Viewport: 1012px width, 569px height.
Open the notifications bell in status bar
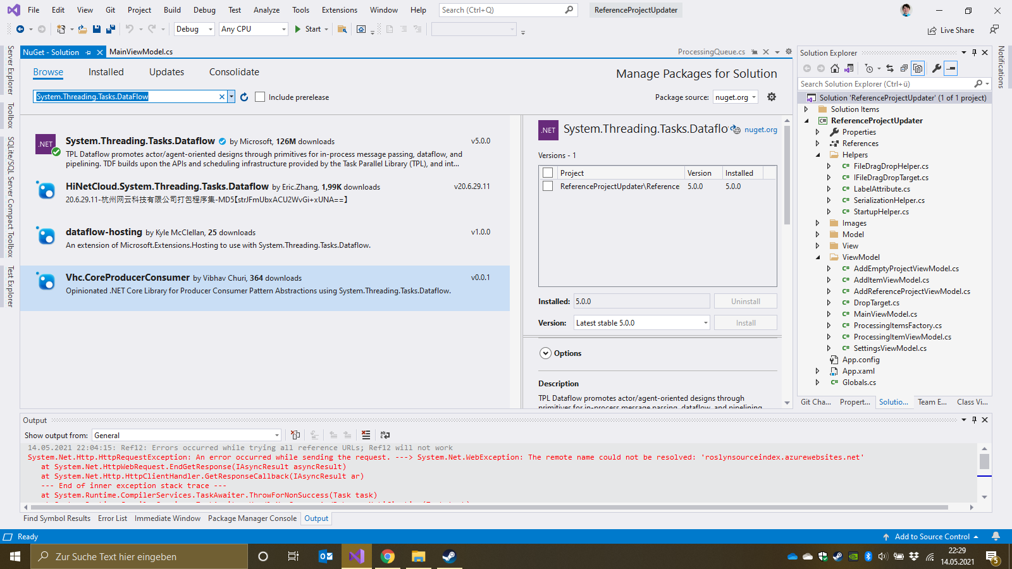pos(996,536)
